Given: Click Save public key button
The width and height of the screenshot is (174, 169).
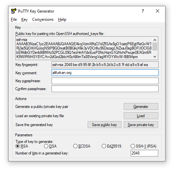Looking at the screenshot, I should [x=104, y=125].
